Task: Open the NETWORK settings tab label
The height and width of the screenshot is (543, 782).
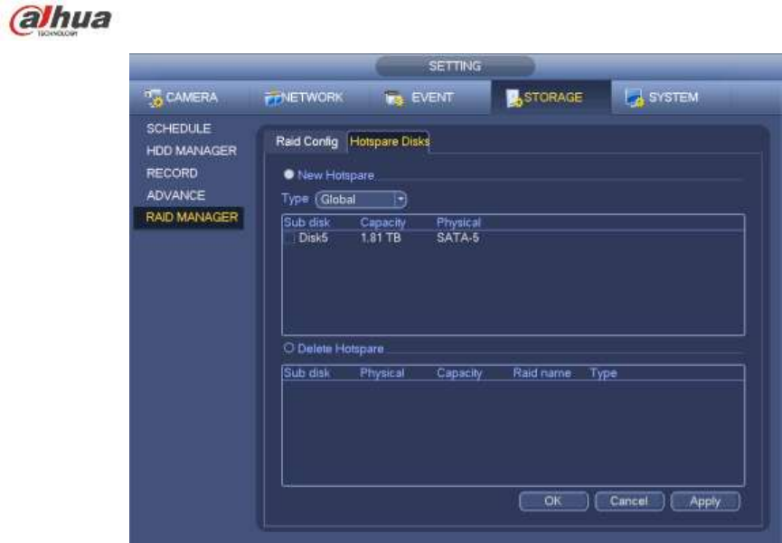Action: point(313,98)
